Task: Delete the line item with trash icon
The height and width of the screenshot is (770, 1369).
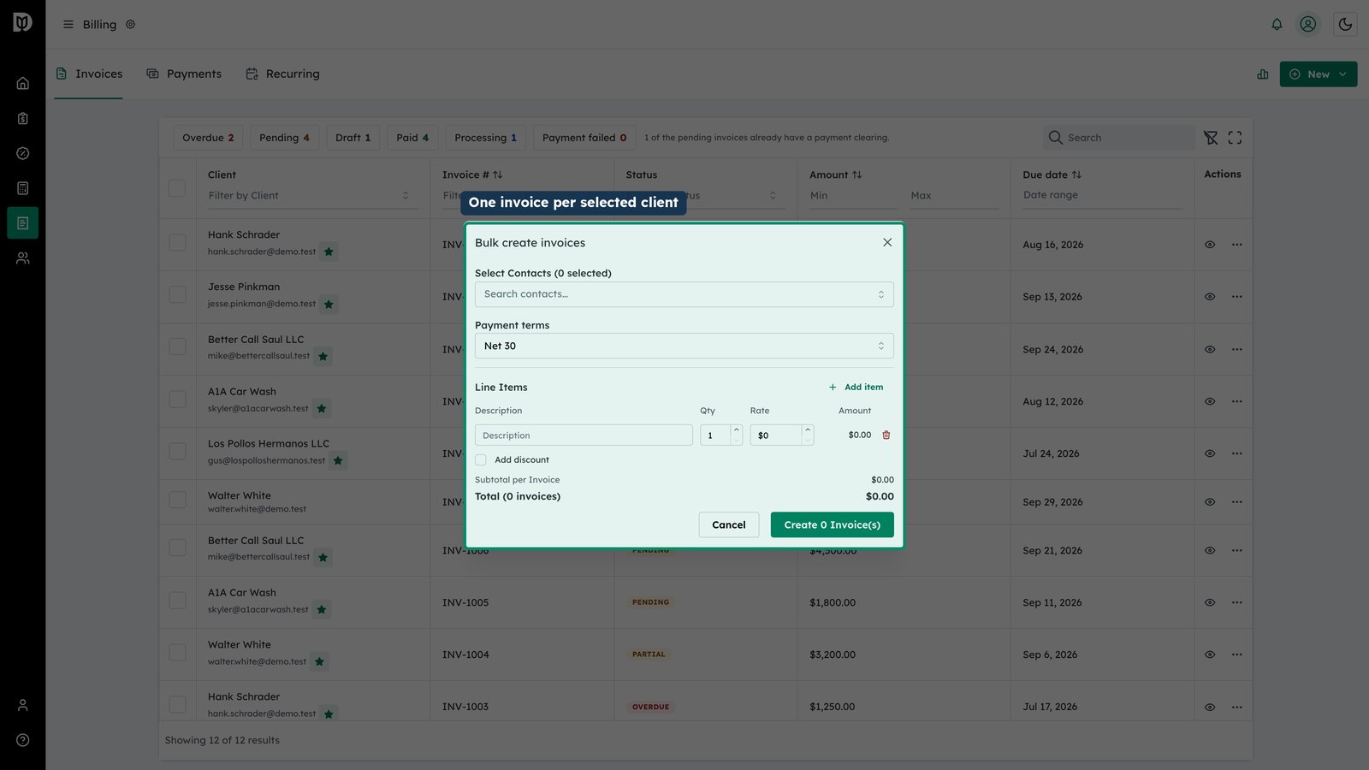Action: pyautogui.click(x=886, y=435)
